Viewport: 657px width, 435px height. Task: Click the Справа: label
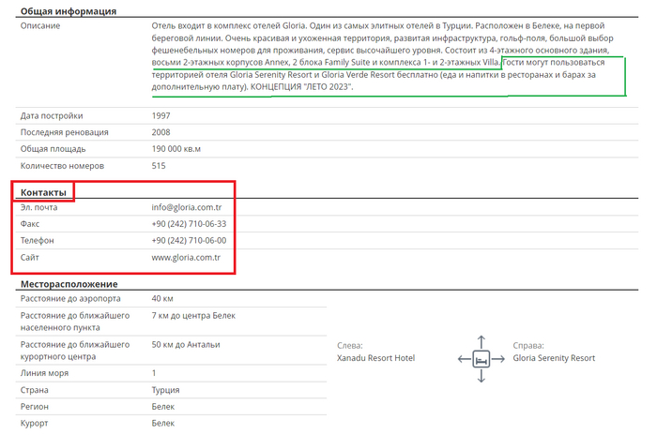click(528, 346)
